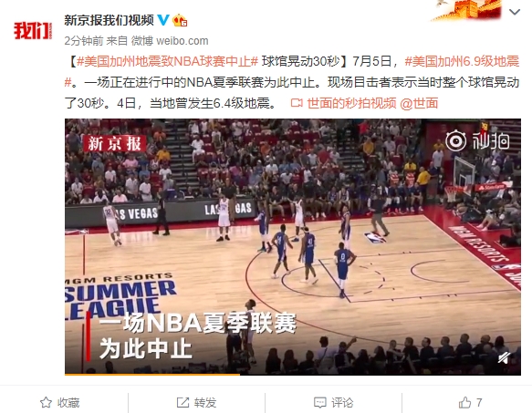Image resolution: width=532 pixels, height=413 pixels.
Task: Open the 世面的秒拍视频 video link
Action: (343, 103)
